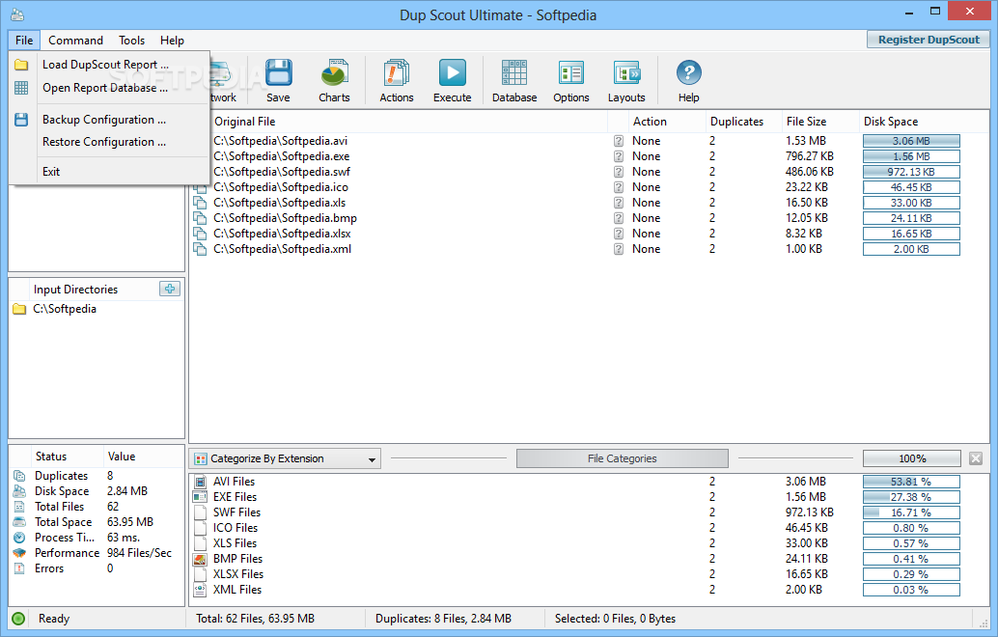
Task: Click the Softpedia.xml action question icon
Action: (618, 249)
